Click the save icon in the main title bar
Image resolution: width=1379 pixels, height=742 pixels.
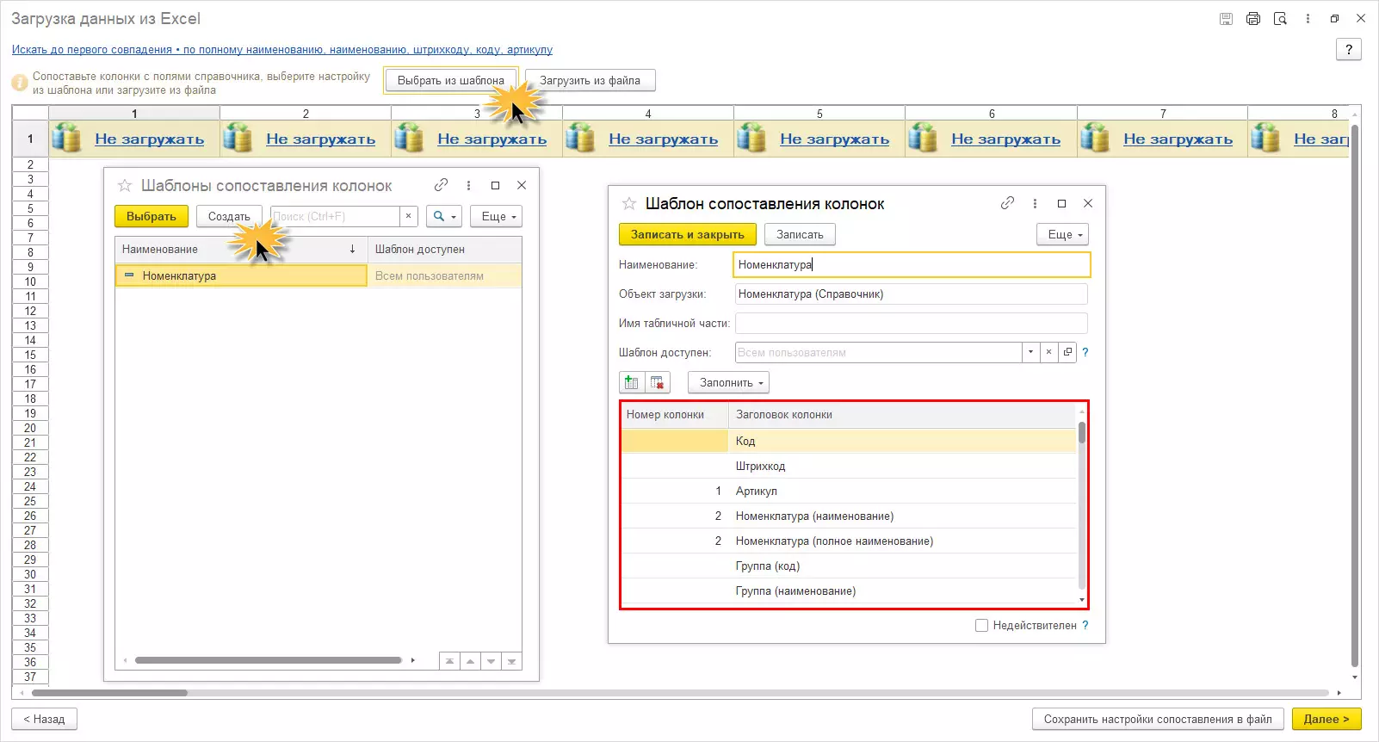[x=1227, y=19]
